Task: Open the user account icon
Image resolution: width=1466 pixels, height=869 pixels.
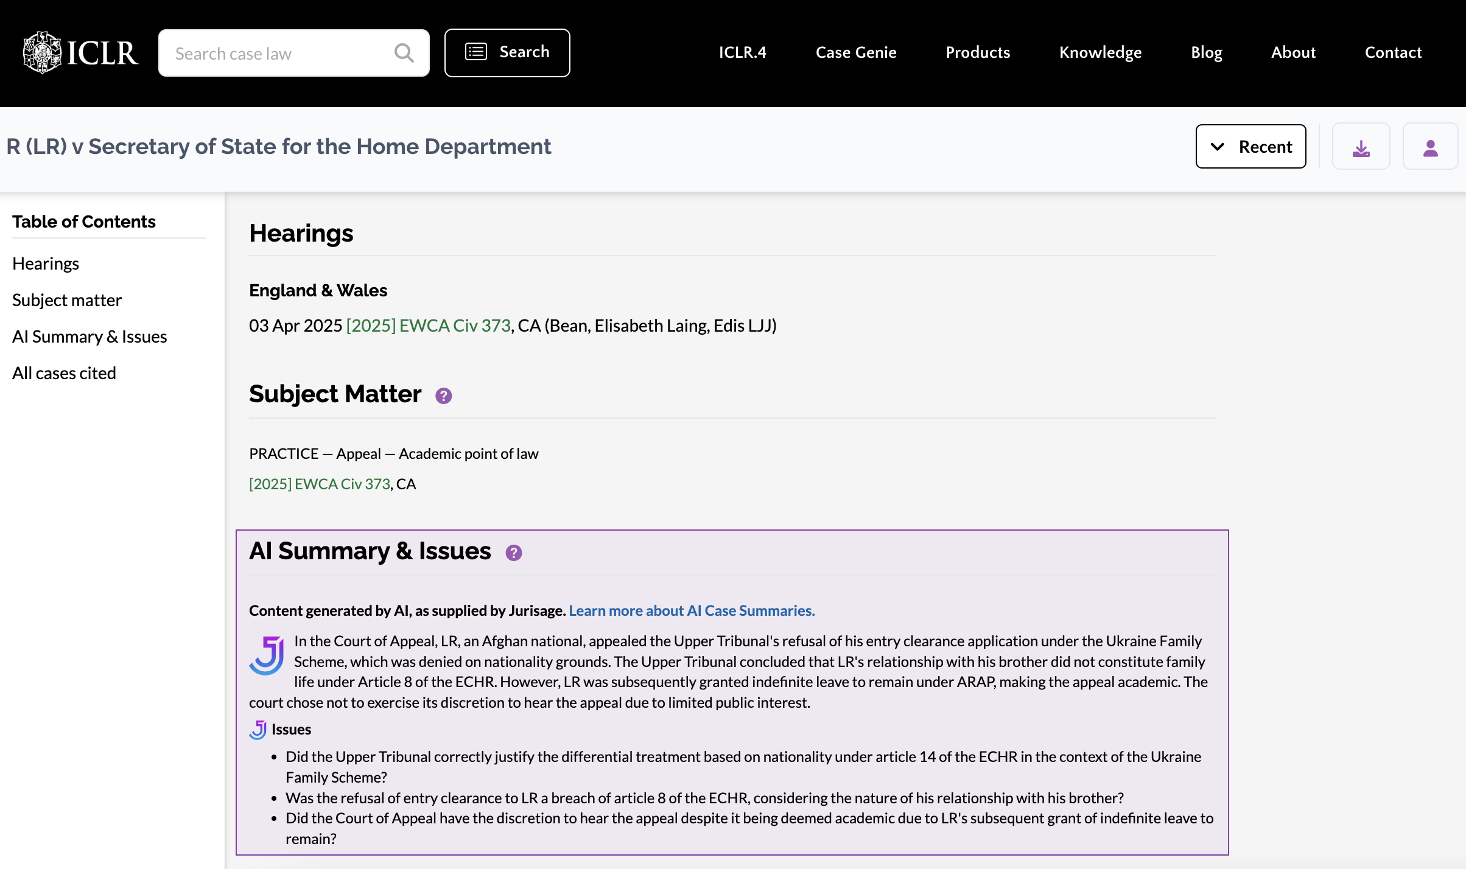Action: pos(1430,146)
